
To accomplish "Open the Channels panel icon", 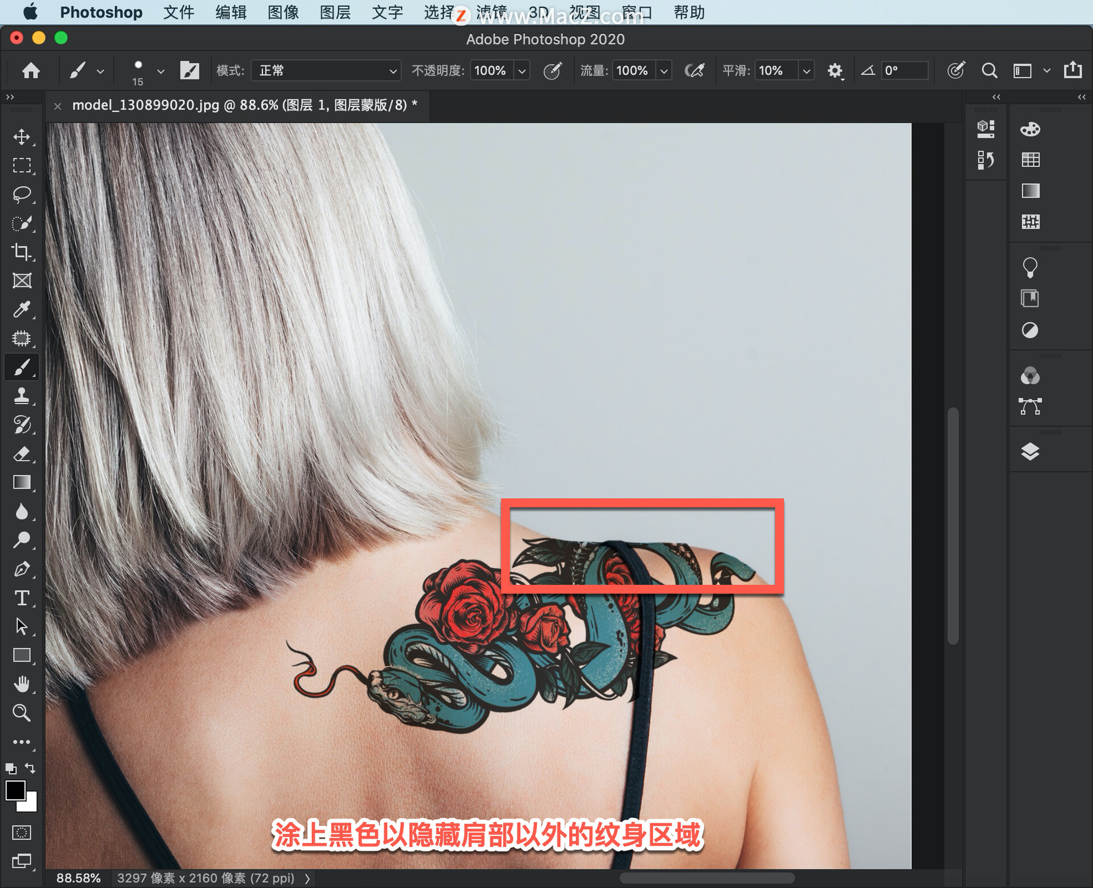I will click(x=1030, y=375).
